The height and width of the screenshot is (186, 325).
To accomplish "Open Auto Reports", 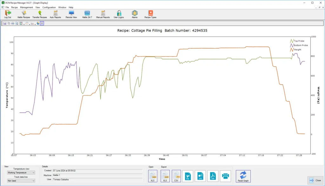I will point(55,14).
